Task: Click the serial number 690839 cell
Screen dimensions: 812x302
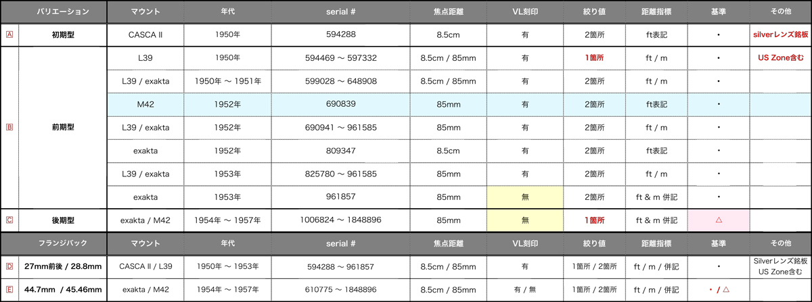Action: (340, 105)
